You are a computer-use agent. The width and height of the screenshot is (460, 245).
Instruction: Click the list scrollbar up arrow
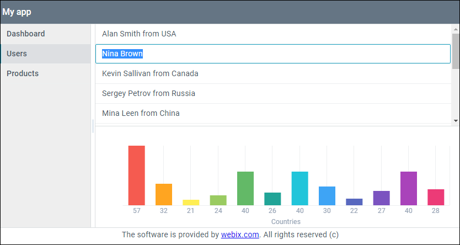pyautogui.click(x=456, y=29)
